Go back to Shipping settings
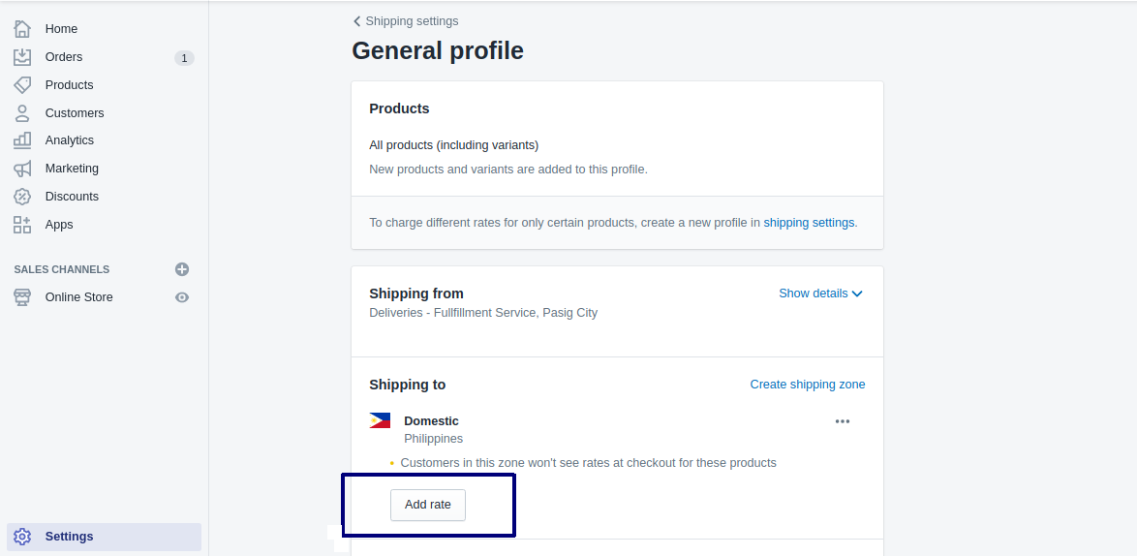Viewport: 1137px width, 556px height. pyautogui.click(x=406, y=21)
